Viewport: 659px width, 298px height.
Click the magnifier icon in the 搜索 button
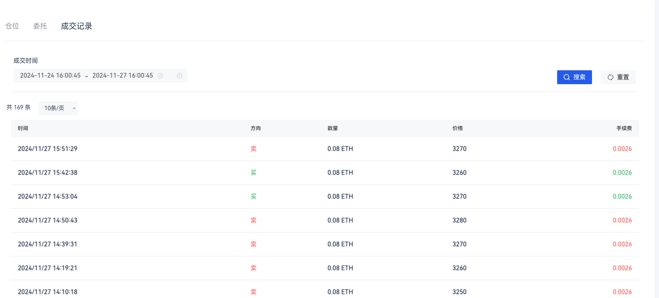pyautogui.click(x=566, y=77)
